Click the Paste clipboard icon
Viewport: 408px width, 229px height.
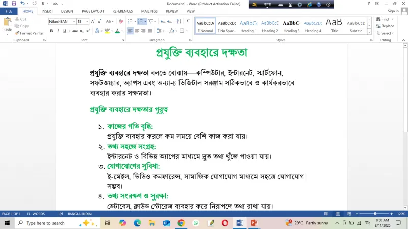coord(7,23)
